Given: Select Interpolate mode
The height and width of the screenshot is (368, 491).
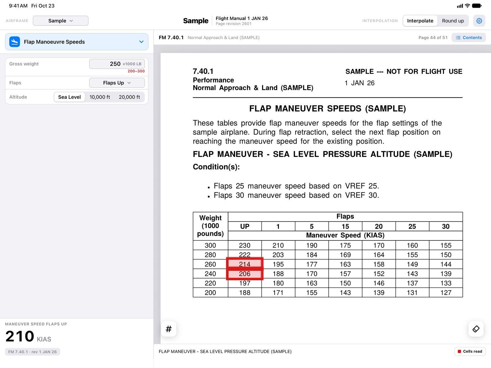Looking at the screenshot, I should tap(420, 21).
